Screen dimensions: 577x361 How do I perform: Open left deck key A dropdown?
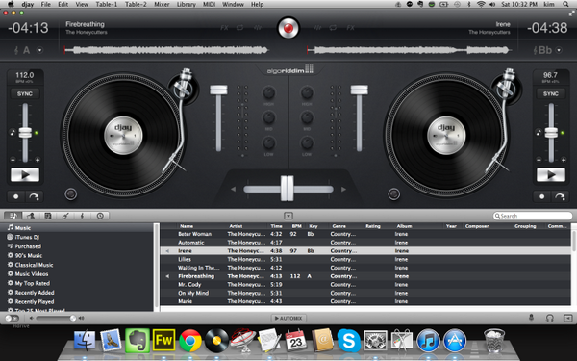(x=39, y=50)
